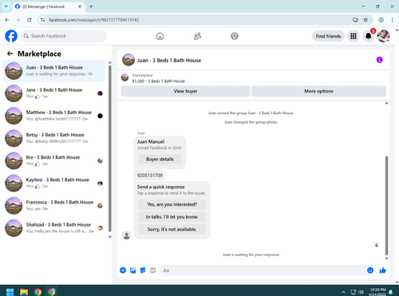Click the Aa message input field
This screenshot has width=399, height=296.
coord(263,270)
